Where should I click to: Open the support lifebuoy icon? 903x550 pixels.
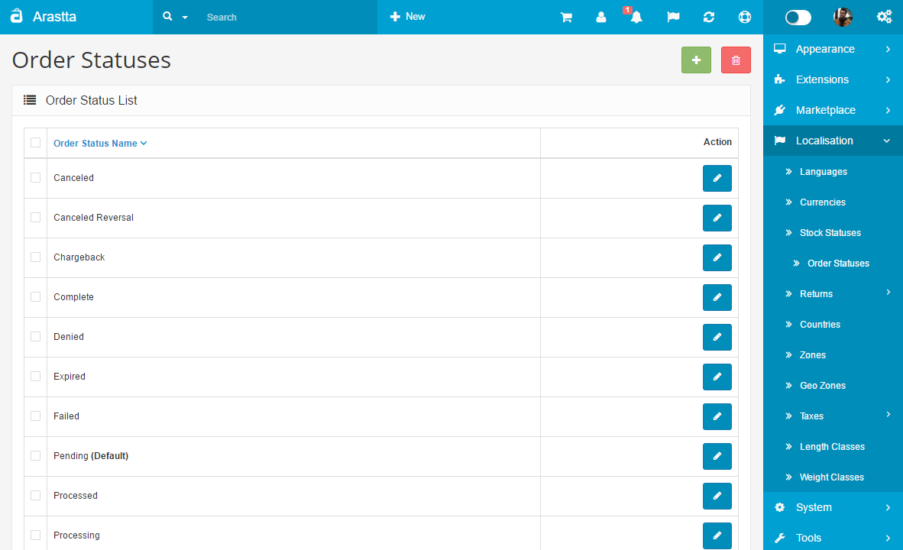[745, 18]
